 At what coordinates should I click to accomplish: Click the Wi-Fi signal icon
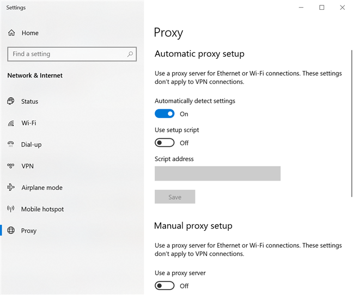point(11,123)
